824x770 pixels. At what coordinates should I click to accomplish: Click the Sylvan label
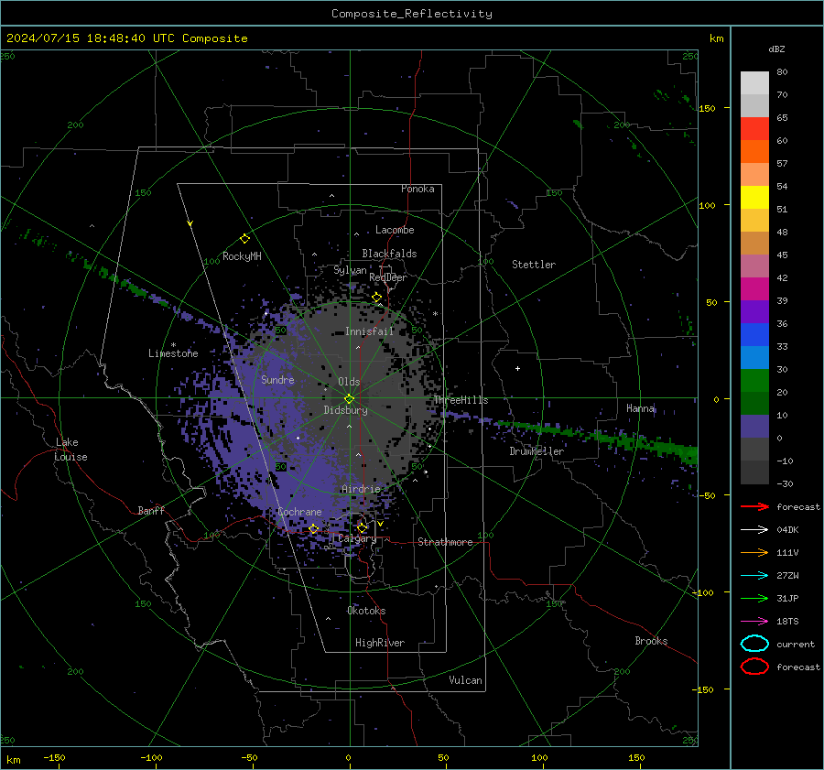(x=350, y=271)
